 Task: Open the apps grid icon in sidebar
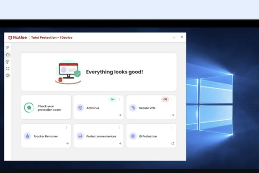point(7,68)
